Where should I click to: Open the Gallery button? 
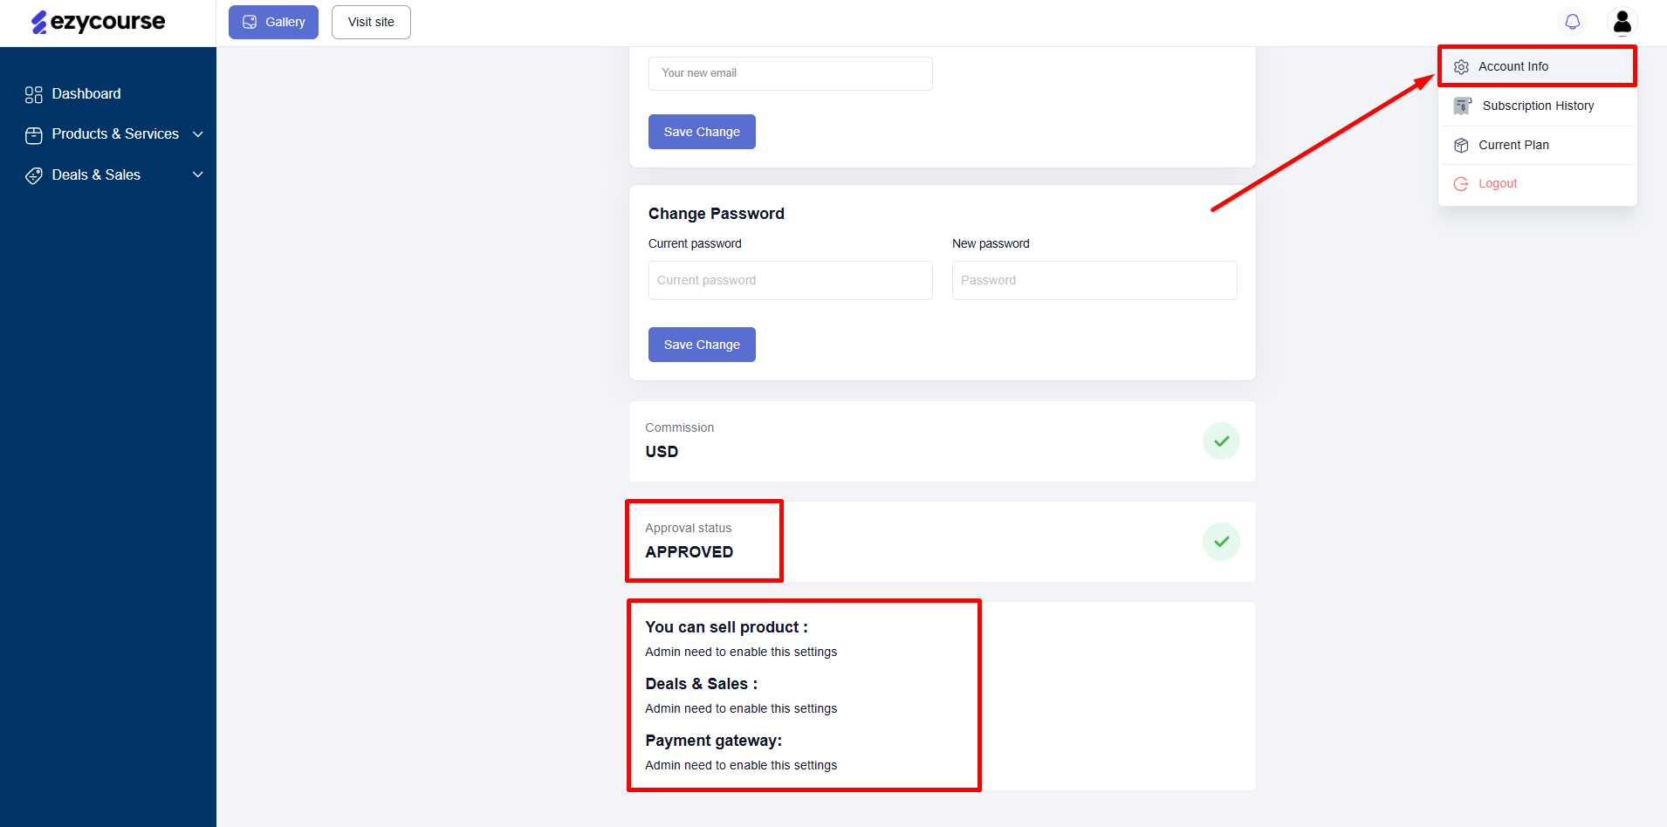[273, 22]
